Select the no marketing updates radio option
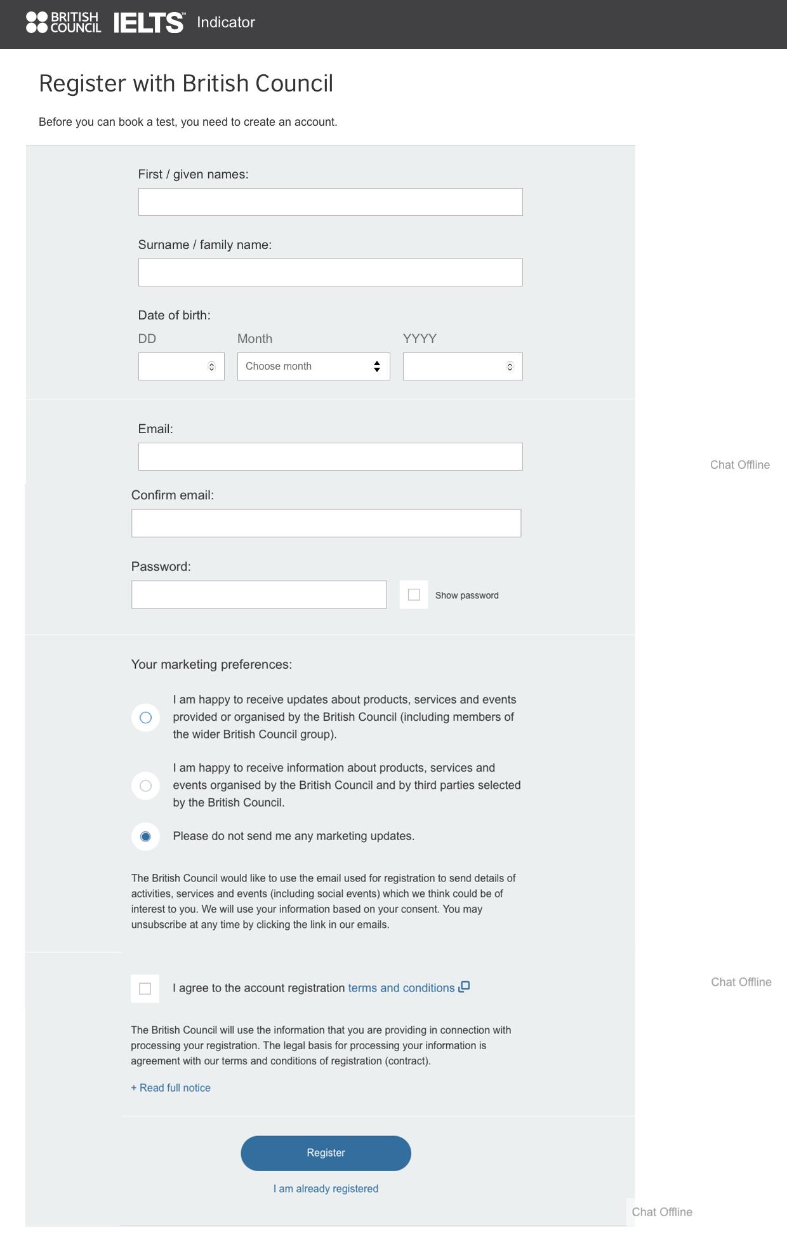 [145, 836]
